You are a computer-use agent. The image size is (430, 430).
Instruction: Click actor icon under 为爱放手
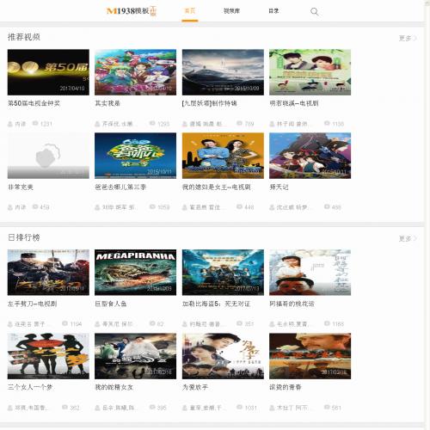(185, 408)
